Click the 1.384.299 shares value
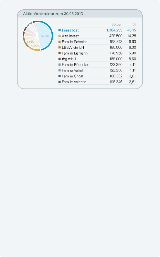The width and height of the screenshot is (160, 257). 114,30
